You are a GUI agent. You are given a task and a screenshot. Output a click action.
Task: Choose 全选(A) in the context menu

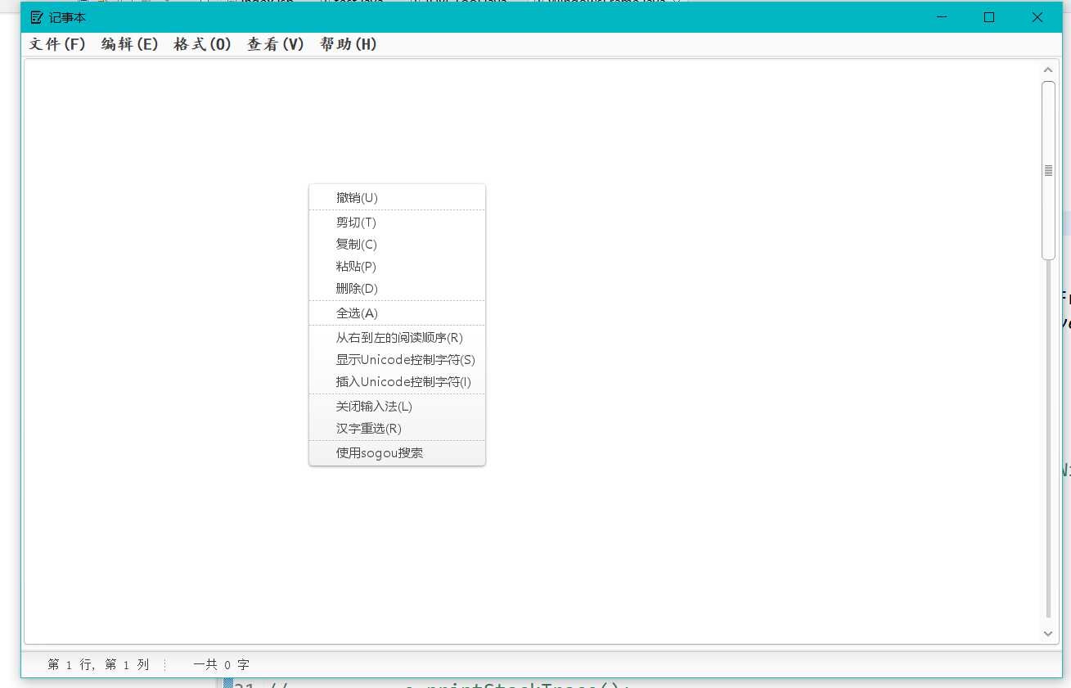click(397, 313)
